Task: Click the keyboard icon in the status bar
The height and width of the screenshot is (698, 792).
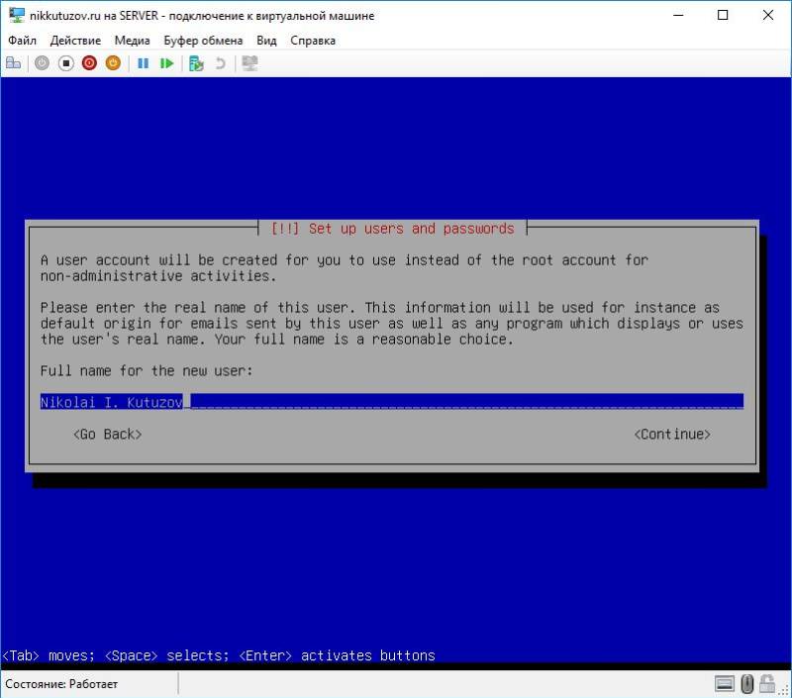Action: 724,683
